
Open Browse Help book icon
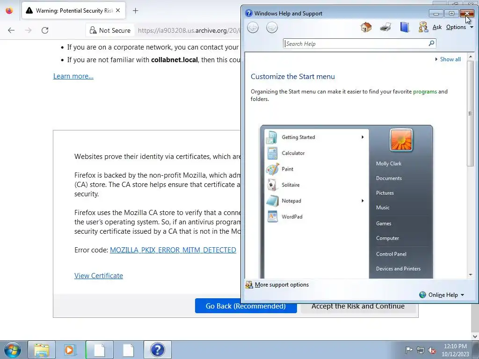pos(405,27)
